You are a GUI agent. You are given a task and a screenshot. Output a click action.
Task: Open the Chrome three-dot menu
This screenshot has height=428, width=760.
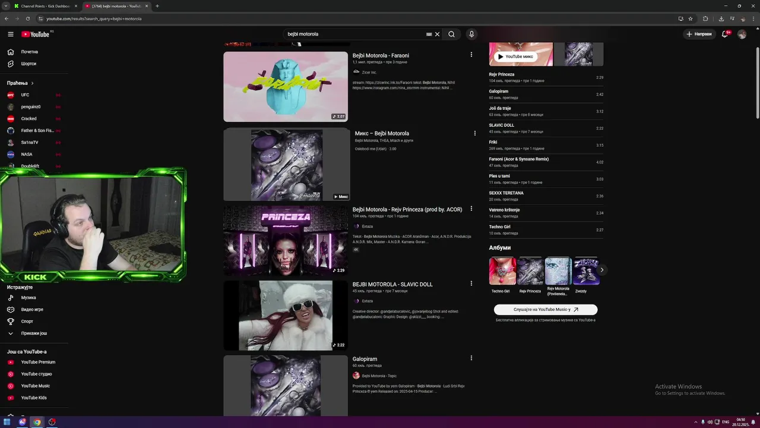pos(753,18)
